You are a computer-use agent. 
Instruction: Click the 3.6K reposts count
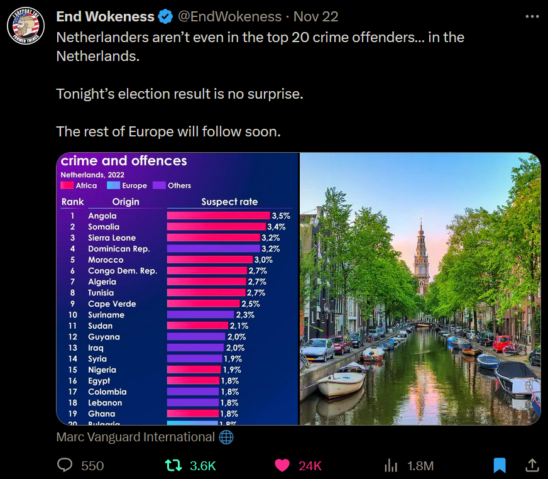(x=203, y=466)
